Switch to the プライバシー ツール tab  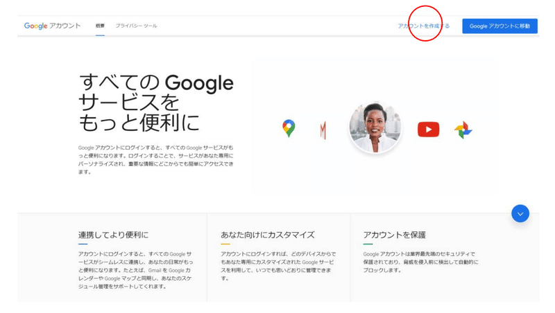[x=136, y=26]
